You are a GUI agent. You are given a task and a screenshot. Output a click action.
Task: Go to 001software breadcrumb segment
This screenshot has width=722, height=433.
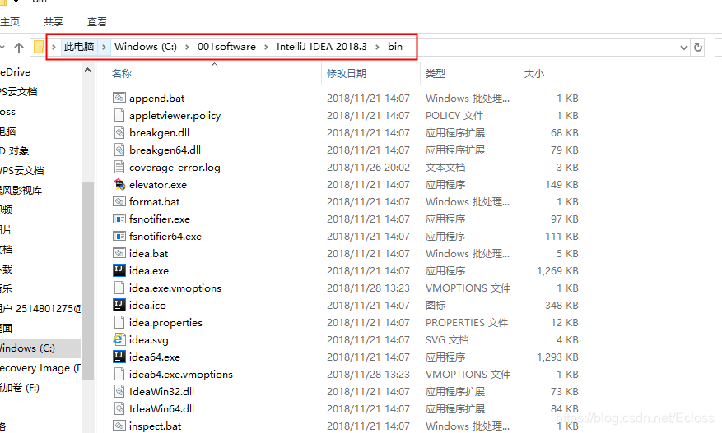click(x=226, y=47)
